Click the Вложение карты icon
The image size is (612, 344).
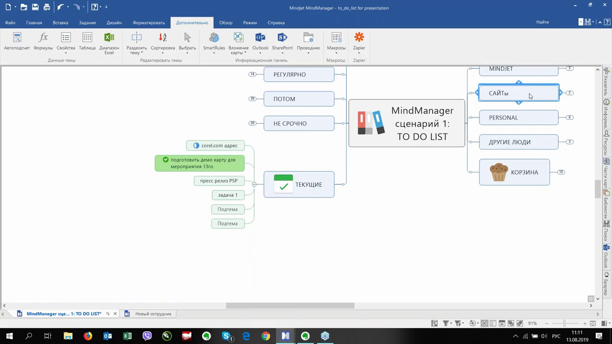238,43
